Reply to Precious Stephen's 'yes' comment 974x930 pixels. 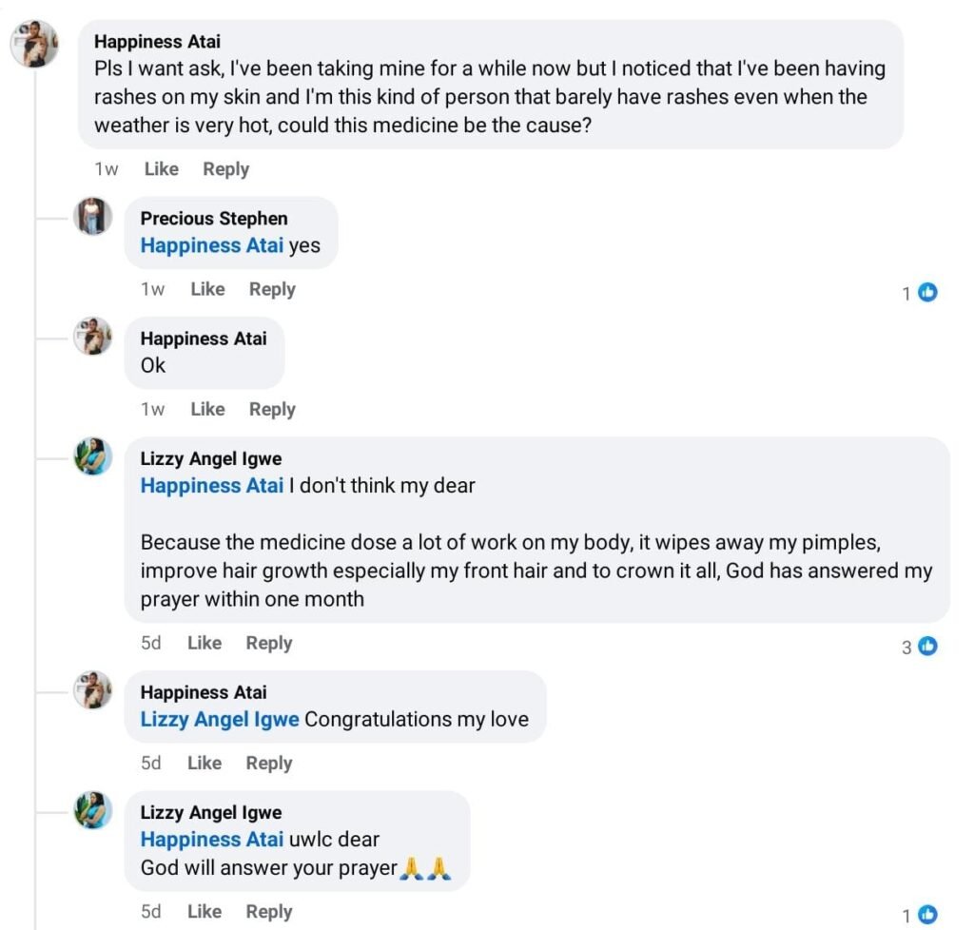tap(272, 289)
